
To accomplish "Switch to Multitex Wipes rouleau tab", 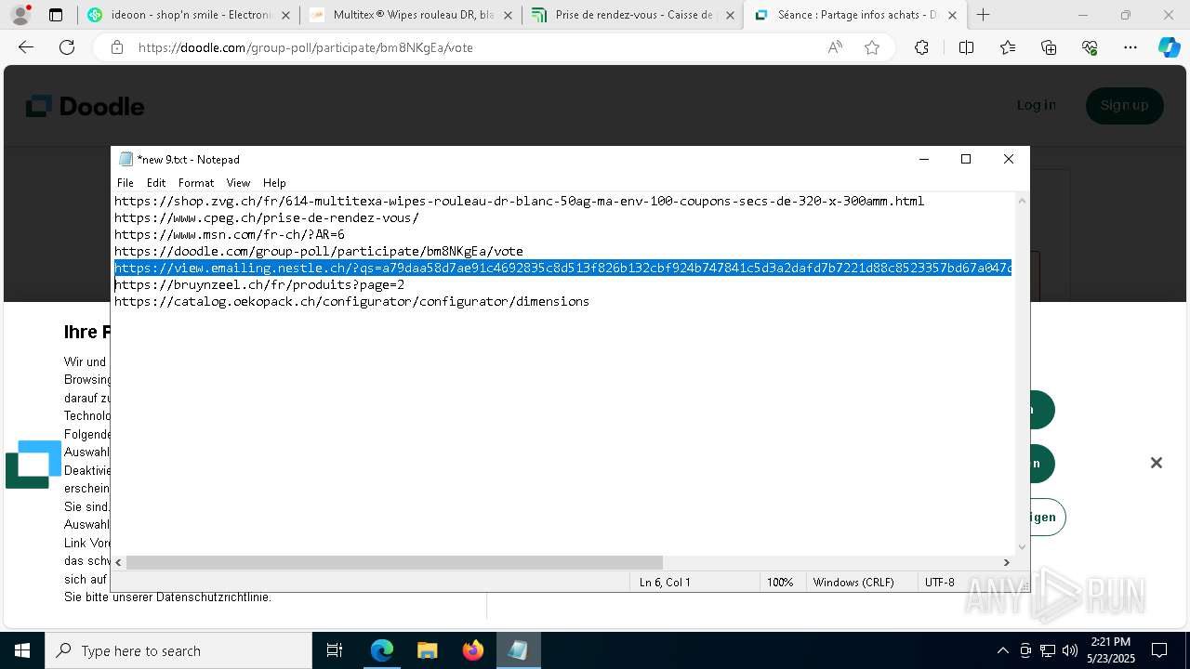I will [x=413, y=15].
